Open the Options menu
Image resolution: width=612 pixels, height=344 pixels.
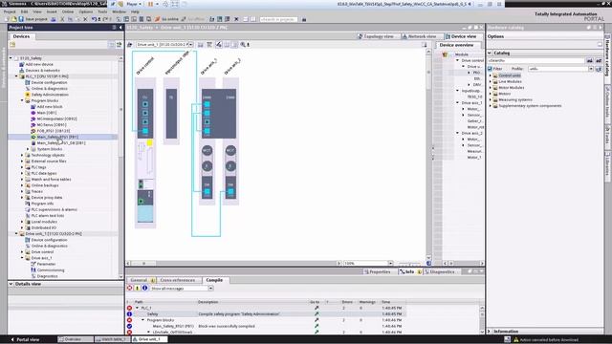86,11
